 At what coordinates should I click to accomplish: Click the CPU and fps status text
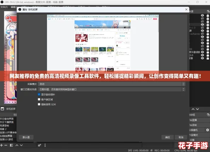coord(186,150)
